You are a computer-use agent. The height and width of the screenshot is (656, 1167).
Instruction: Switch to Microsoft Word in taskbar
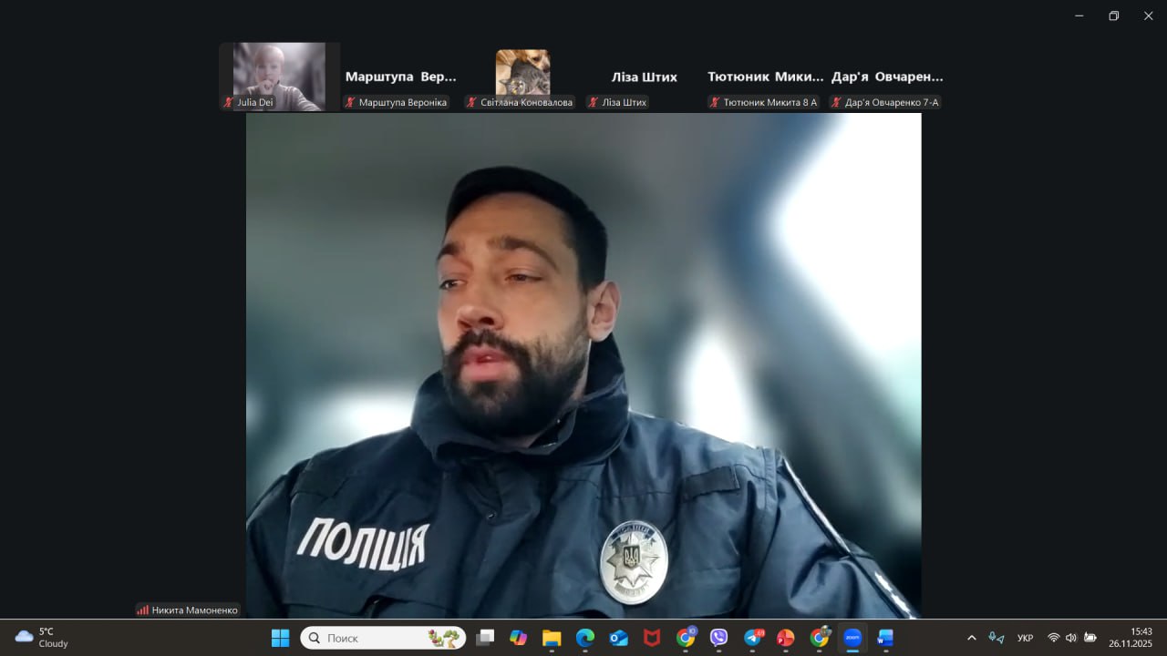point(885,638)
